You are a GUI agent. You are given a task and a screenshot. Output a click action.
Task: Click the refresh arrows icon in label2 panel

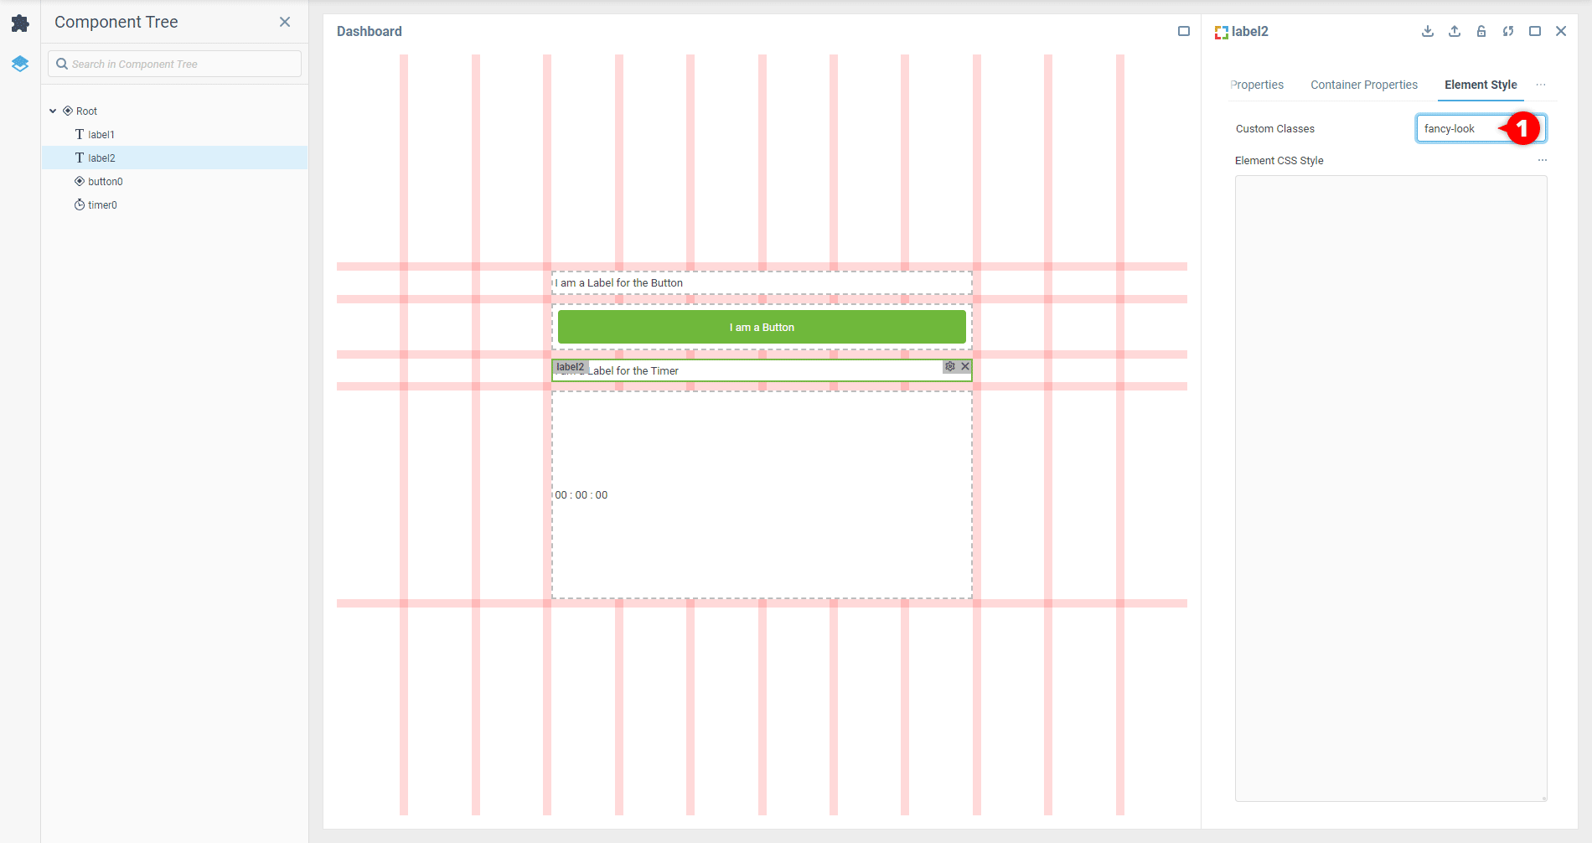click(x=1508, y=32)
